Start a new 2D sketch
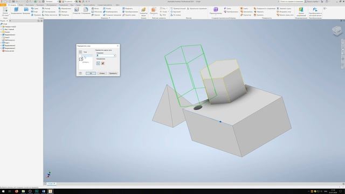This screenshot has height=194, width=345. click(x=5, y=11)
